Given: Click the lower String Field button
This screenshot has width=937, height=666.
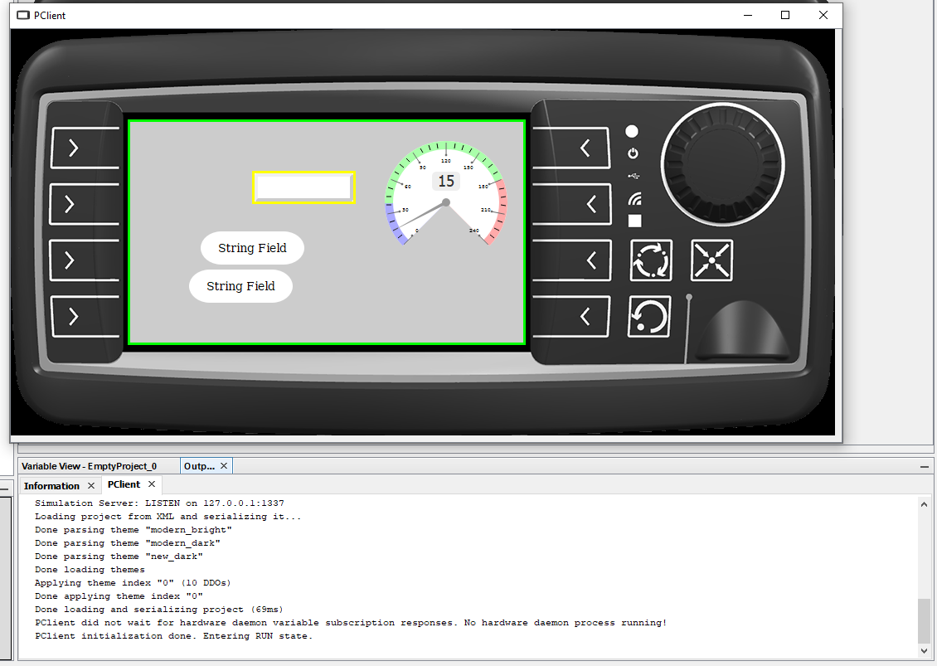Looking at the screenshot, I should tap(240, 285).
